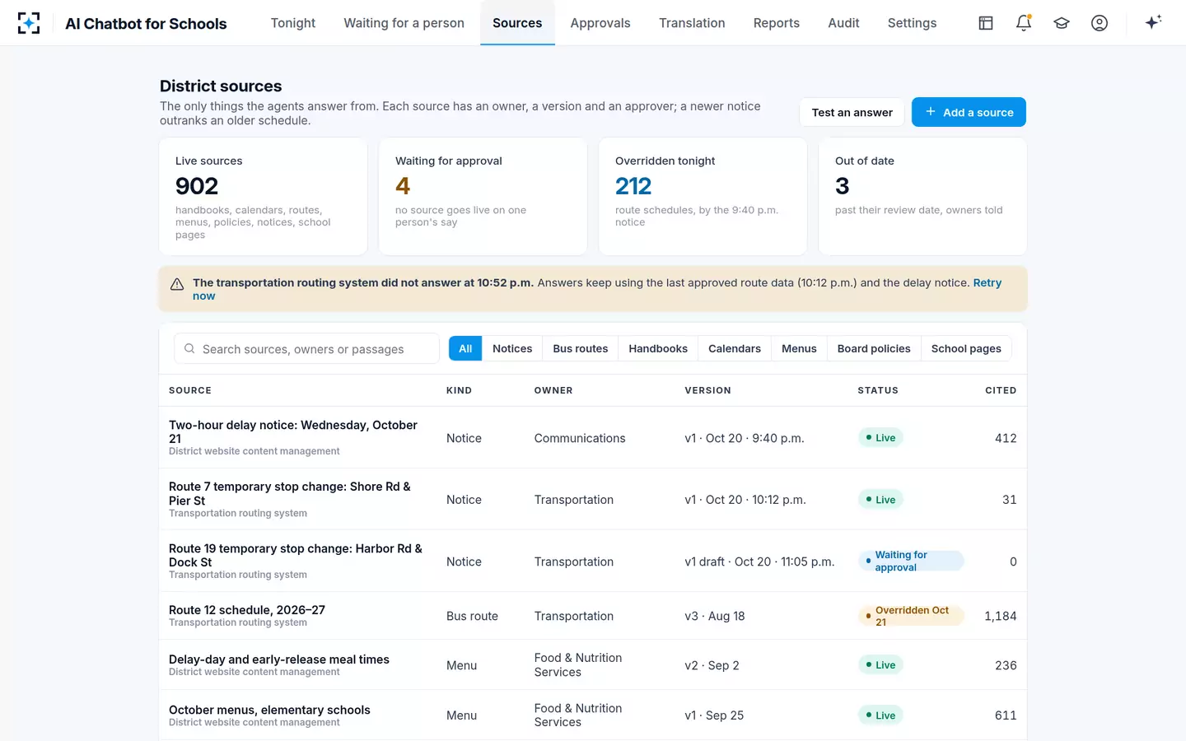The width and height of the screenshot is (1186, 741).
Task: Open "October menus, elementary schools" source
Action: click(593, 715)
